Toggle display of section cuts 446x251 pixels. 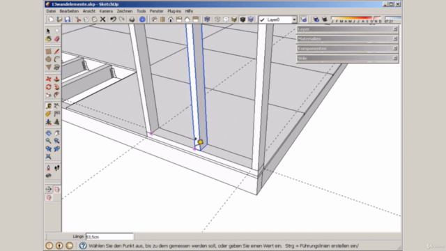pyautogui.click(x=48, y=197)
